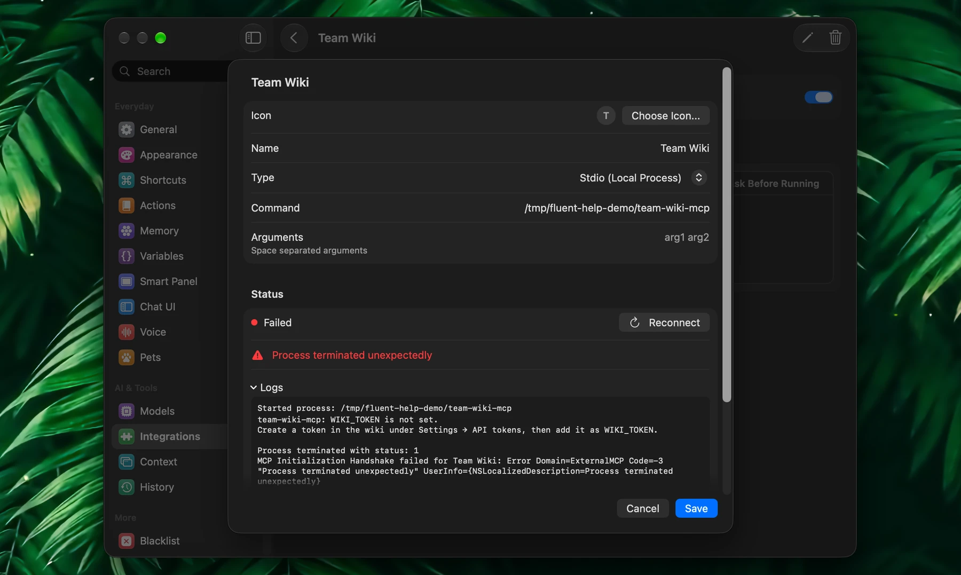Open Pets paw icon
The height and width of the screenshot is (575, 961).
tap(127, 357)
